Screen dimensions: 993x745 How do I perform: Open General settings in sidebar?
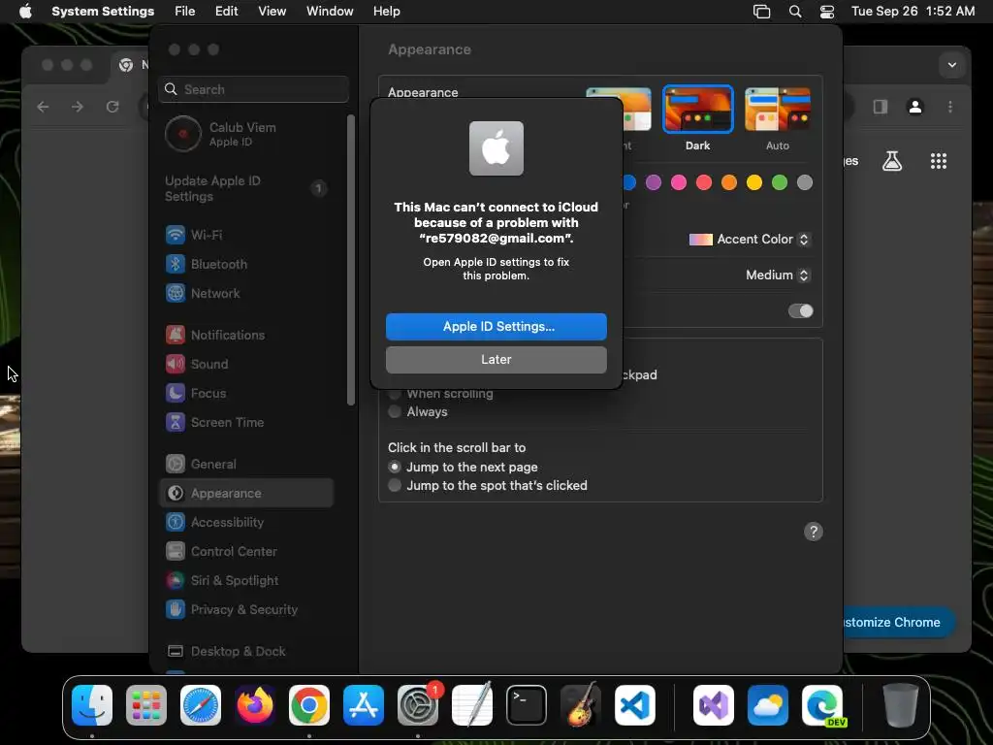point(247,465)
